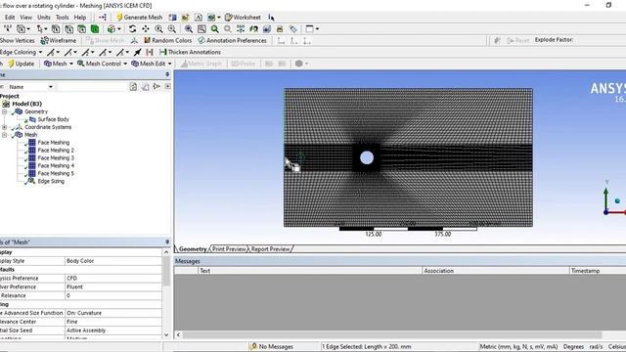This screenshot has height=352, width=626.
Task: Click the Details panel vertical scrollbar
Action: pos(166,272)
